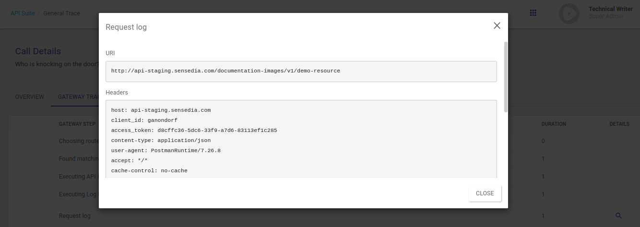This screenshot has height=227, width=640.
Task: Switch to the OVERVIEW tab
Action: (30, 97)
